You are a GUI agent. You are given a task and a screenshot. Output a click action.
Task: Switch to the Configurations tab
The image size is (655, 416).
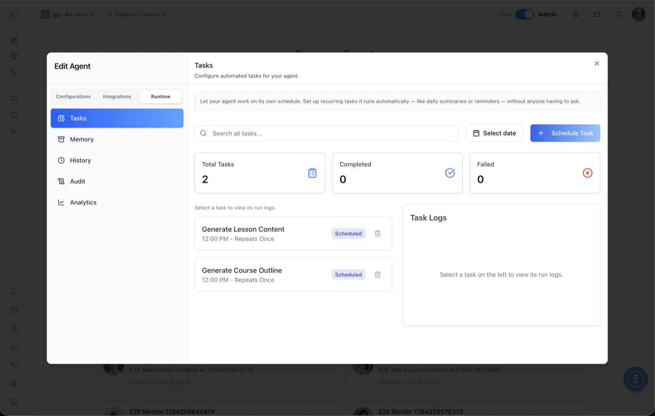click(x=73, y=97)
